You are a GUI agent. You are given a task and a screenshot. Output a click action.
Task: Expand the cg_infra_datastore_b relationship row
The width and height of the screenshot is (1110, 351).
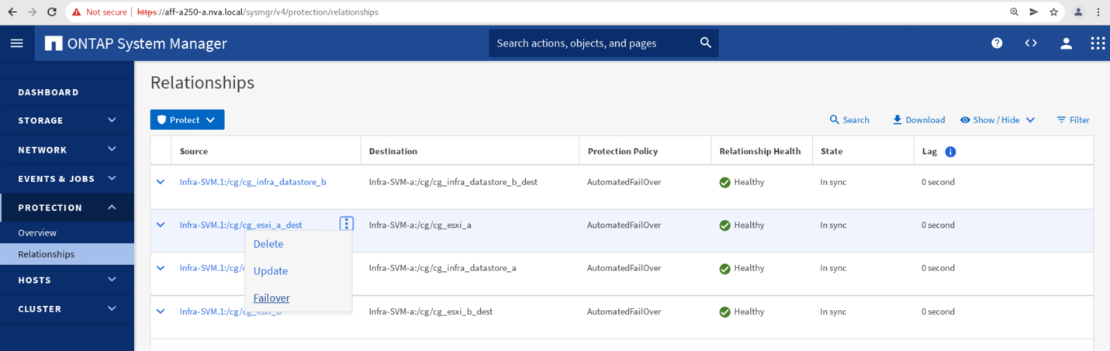point(161,182)
